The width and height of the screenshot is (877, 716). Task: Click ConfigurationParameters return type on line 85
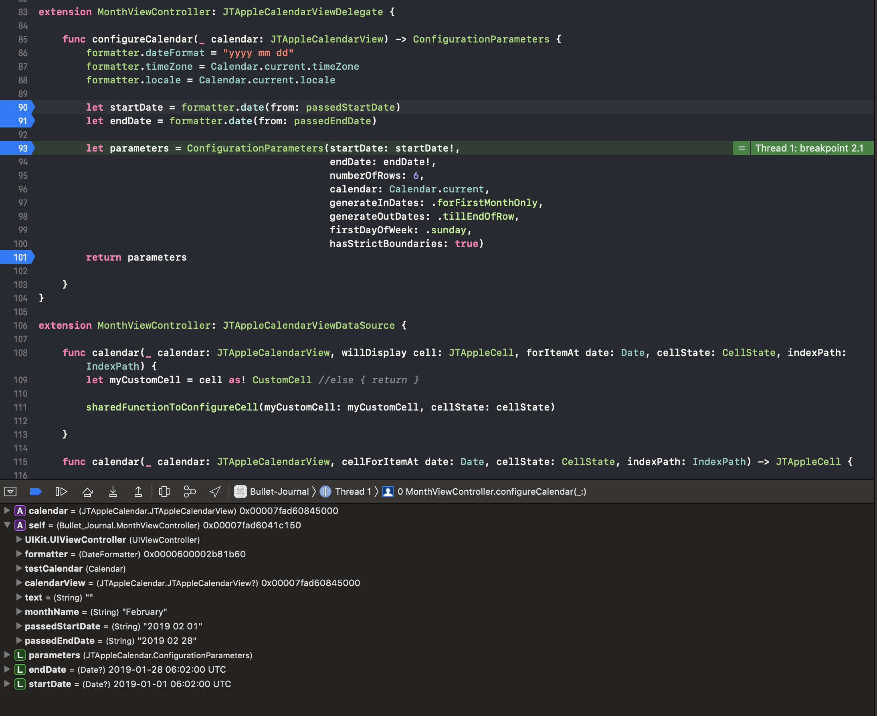(481, 39)
